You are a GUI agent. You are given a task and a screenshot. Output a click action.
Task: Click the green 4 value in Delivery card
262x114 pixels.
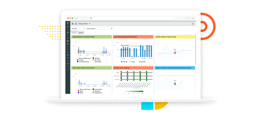pos(175,84)
